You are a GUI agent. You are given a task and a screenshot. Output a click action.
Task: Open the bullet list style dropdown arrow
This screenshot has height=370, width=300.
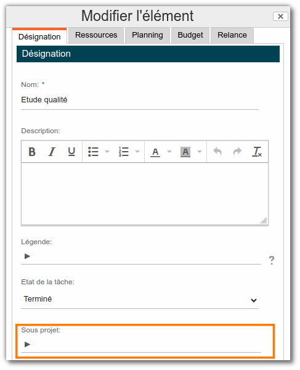coord(107,152)
